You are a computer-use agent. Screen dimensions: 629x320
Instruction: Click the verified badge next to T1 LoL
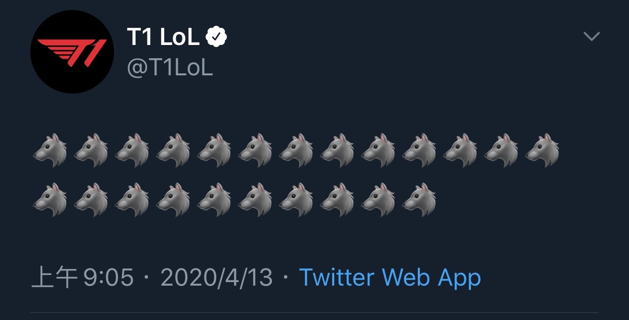point(216,37)
